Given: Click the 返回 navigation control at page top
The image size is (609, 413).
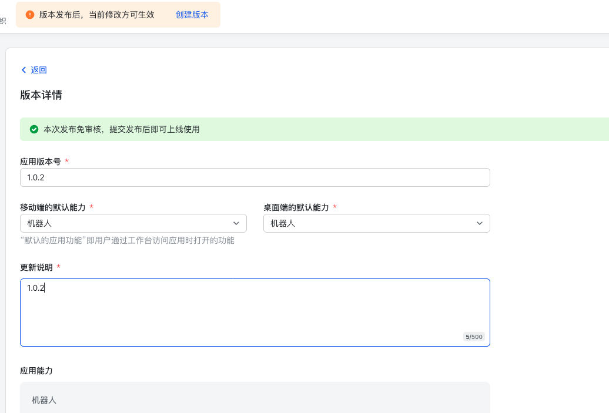Looking at the screenshot, I should point(34,69).
